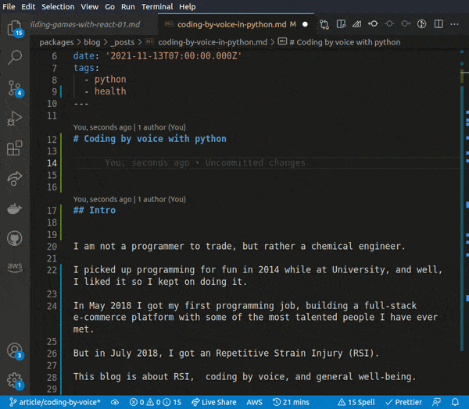Click the article/coding-by-voice branch in status bar

53,402
